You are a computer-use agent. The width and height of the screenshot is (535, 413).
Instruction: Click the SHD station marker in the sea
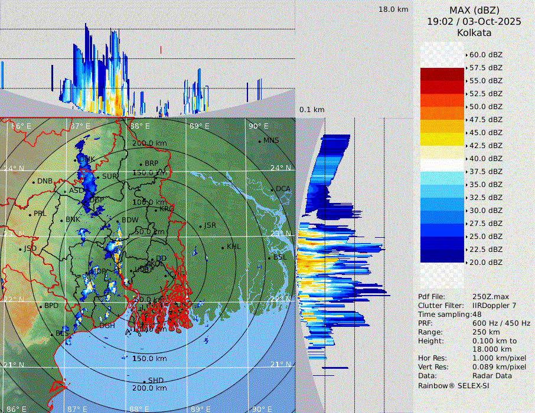[x=145, y=381]
